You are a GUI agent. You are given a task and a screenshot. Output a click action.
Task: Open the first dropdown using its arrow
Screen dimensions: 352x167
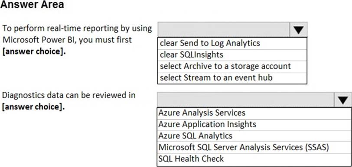[x=298, y=29]
